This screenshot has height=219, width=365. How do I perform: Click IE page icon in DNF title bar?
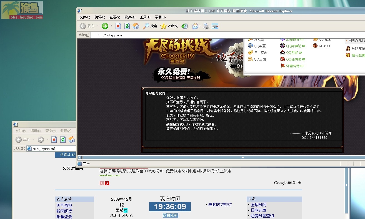point(80,11)
